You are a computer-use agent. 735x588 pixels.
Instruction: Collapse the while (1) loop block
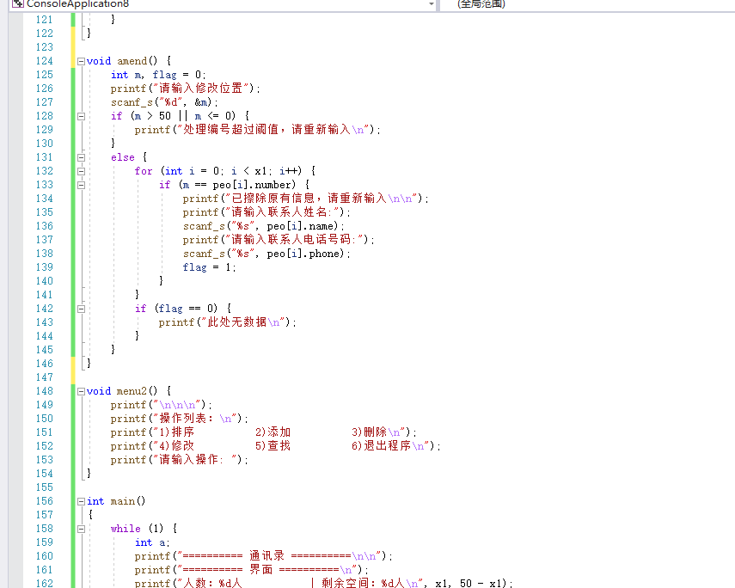coord(81,529)
